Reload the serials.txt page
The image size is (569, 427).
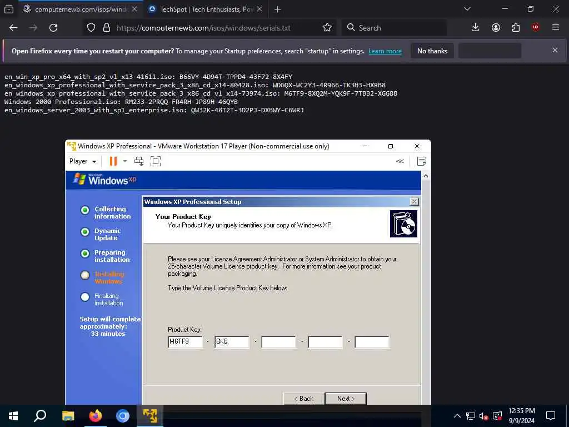(53, 28)
